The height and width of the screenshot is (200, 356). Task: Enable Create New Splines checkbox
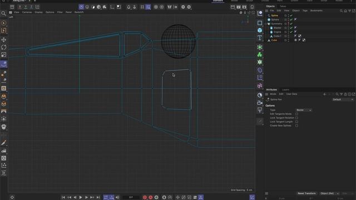296,126
